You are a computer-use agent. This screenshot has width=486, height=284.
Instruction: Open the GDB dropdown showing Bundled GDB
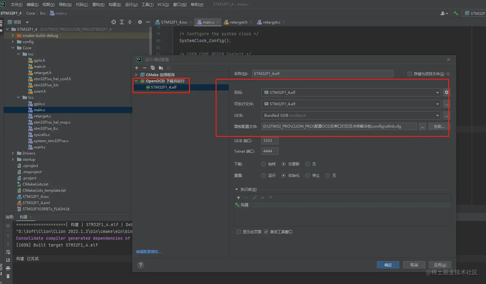pyautogui.click(x=351, y=115)
